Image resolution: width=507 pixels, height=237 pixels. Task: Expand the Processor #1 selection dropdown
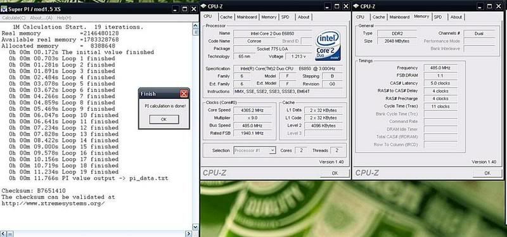(x=273, y=150)
